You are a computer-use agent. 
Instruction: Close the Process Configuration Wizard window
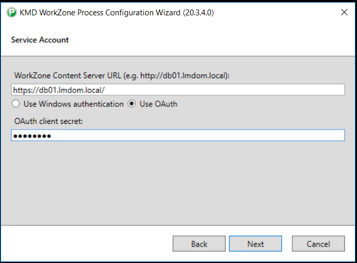pyautogui.click(x=344, y=12)
